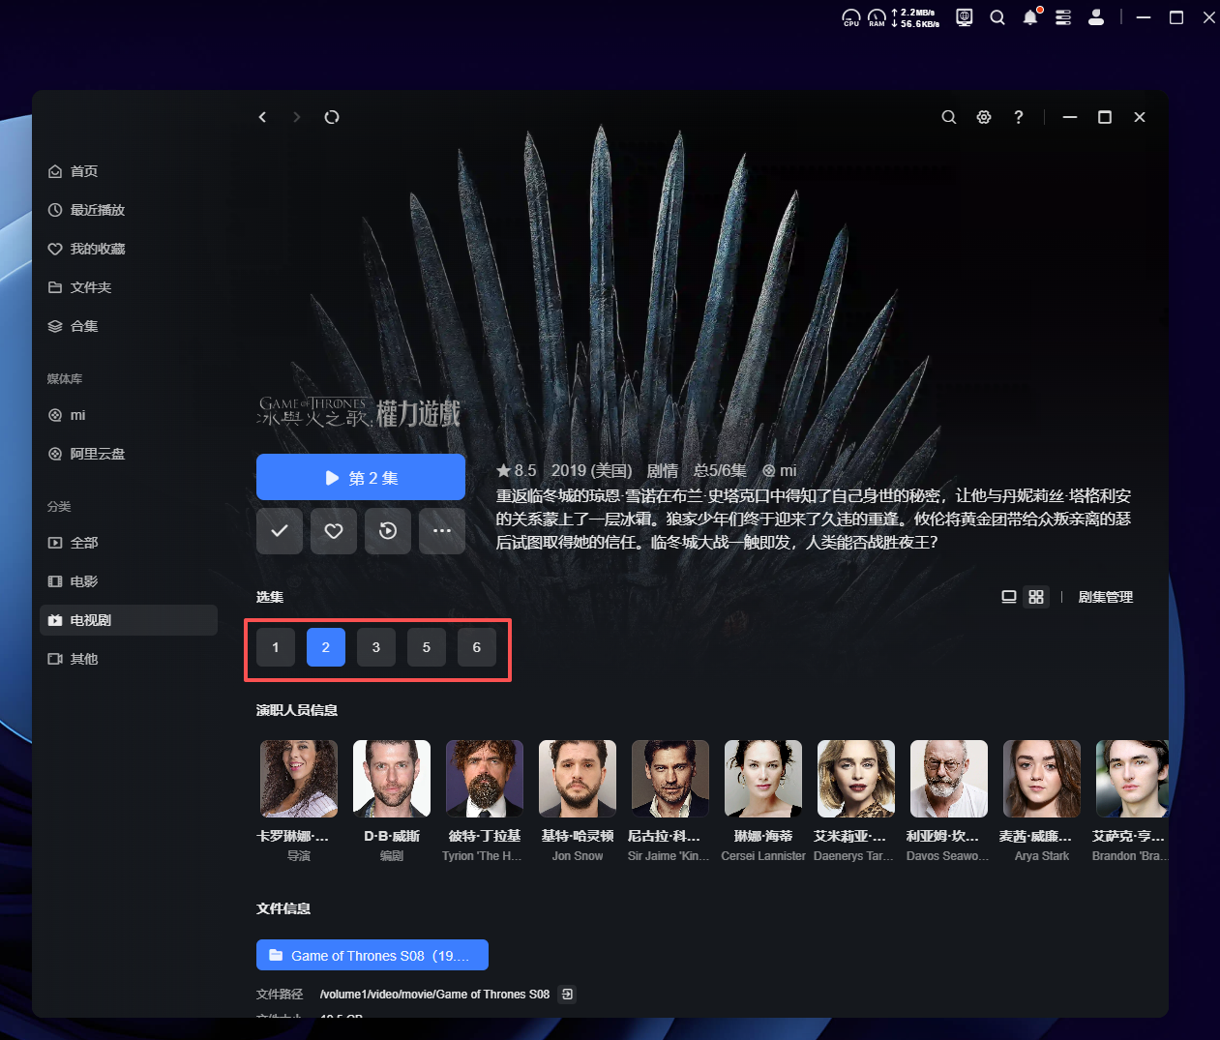Go forward with the right arrow
The width and height of the screenshot is (1220, 1040).
point(297,117)
